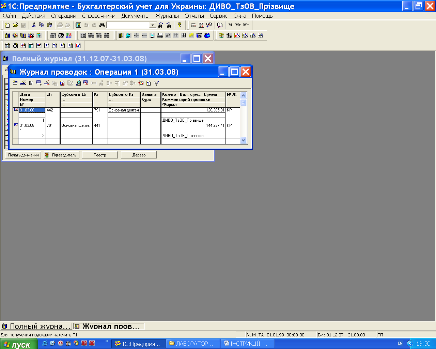
Task: Click the M memory button
Action: tap(230, 25)
